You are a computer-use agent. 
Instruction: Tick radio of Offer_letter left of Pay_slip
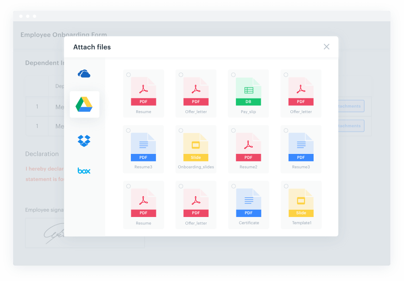pos(181,74)
